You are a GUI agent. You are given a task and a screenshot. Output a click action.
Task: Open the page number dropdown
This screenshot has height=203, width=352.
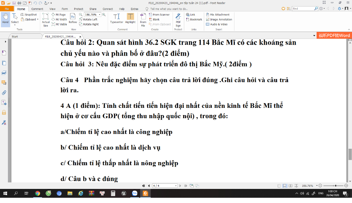point(176,186)
